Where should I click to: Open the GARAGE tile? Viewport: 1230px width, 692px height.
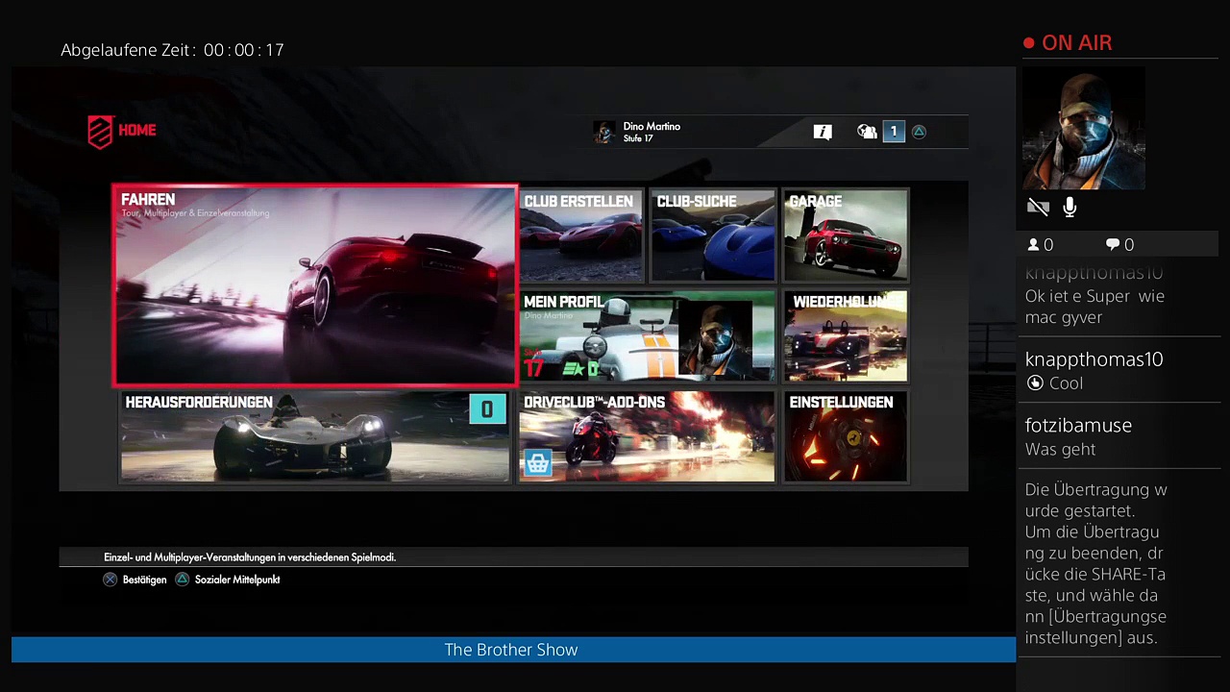[845, 235]
